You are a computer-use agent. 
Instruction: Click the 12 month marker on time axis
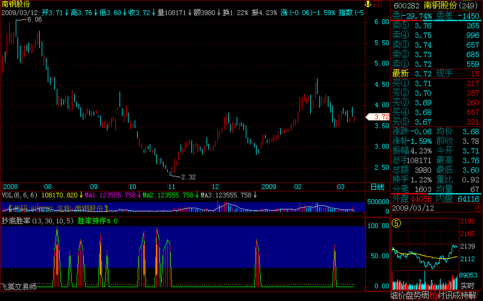click(215, 187)
